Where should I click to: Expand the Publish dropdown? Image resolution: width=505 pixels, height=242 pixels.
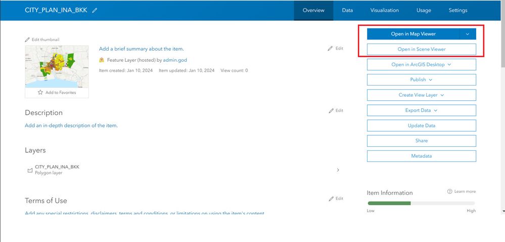[421, 79]
